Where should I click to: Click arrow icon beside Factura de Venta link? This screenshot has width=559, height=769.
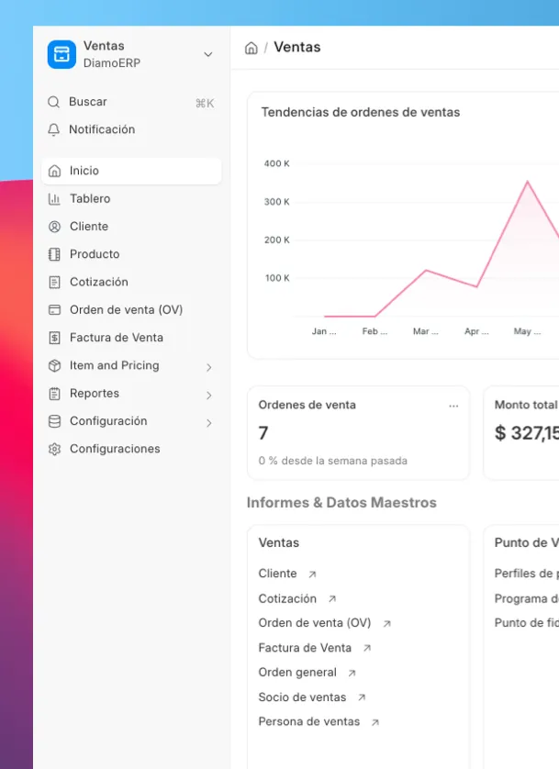pos(367,649)
